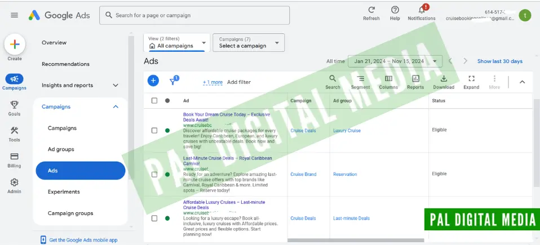Click the search for a page or campaign field

194,15
